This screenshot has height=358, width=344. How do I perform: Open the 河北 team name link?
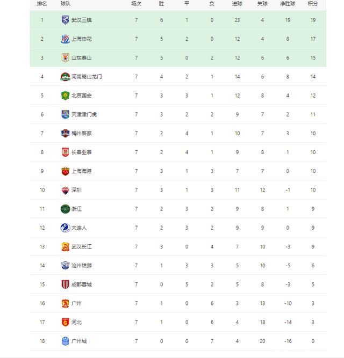[x=76, y=322]
